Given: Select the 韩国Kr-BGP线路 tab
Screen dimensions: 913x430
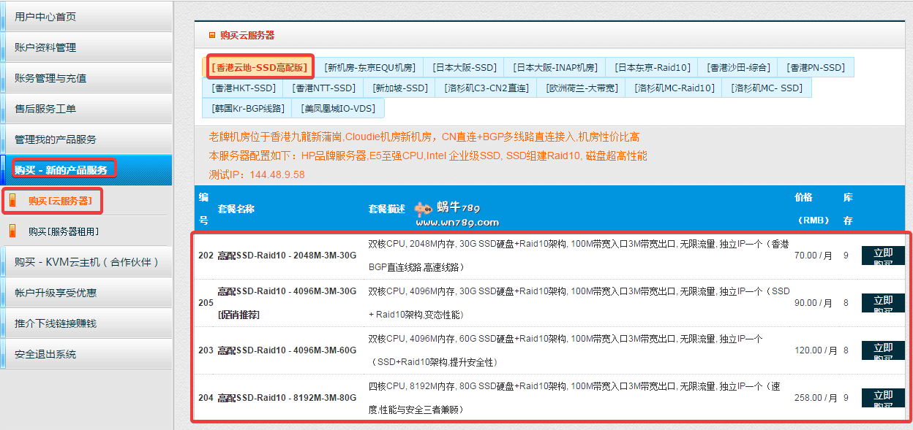Looking at the screenshot, I should [247, 108].
